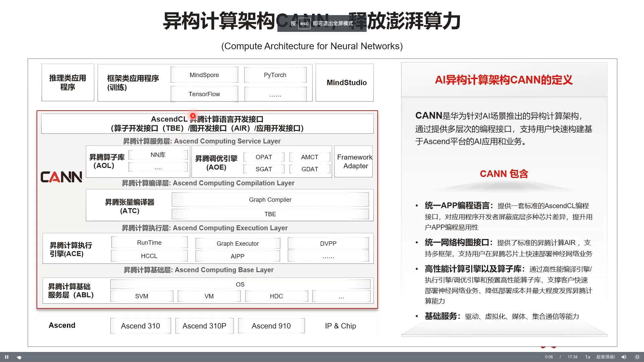Image resolution: width=644 pixels, height=362 pixels.
Task: Click the Graph Executor box
Action: click(237, 244)
